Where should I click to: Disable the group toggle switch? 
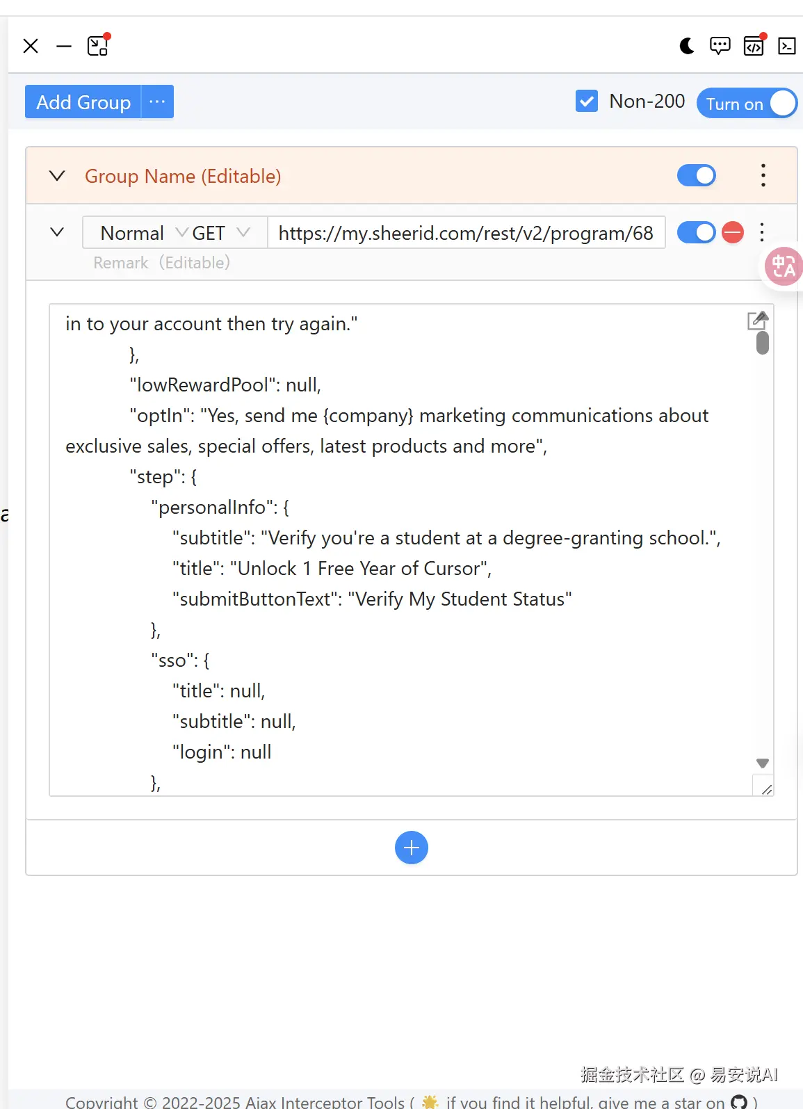pos(697,175)
